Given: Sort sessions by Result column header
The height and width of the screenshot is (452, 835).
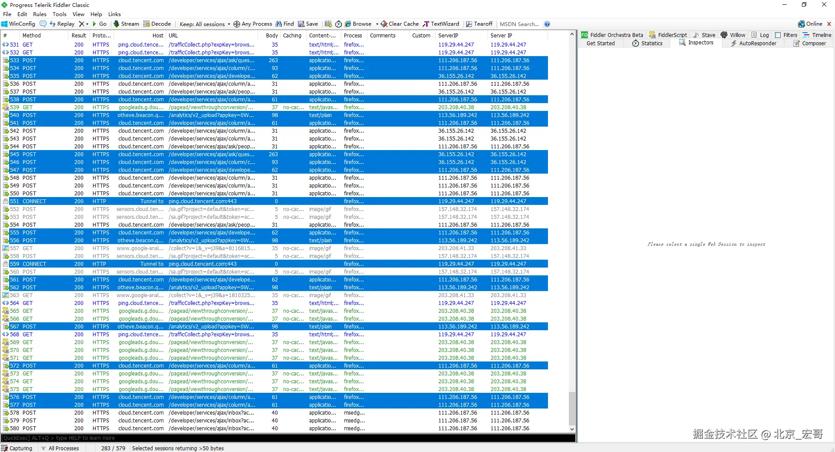Looking at the screenshot, I should point(79,36).
